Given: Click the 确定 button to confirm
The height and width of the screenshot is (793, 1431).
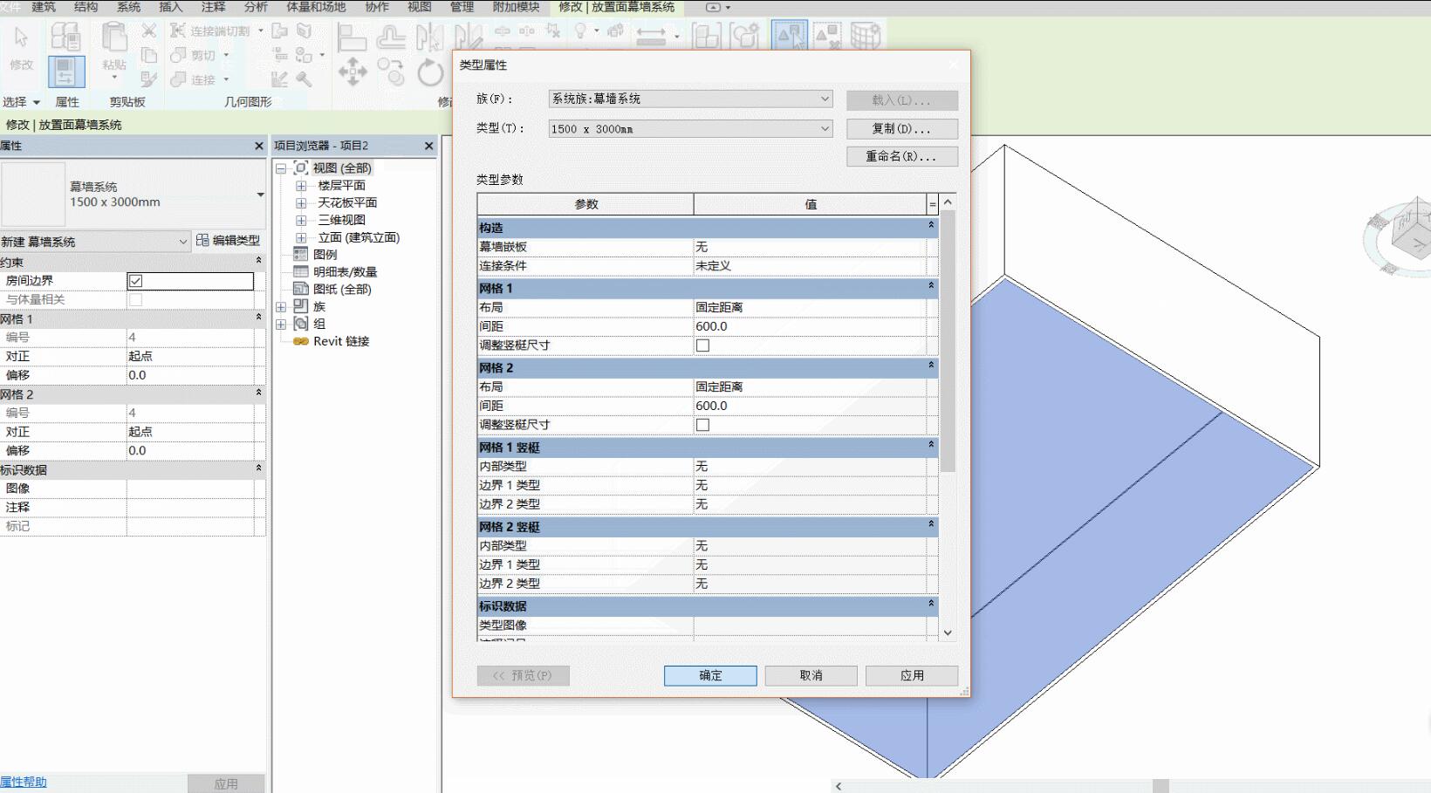Looking at the screenshot, I should click(x=710, y=676).
